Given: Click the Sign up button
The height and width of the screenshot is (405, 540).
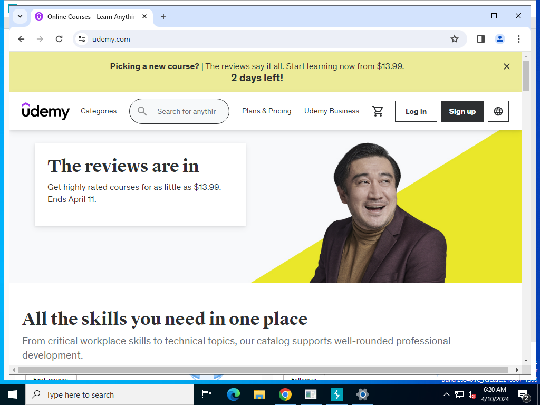Looking at the screenshot, I should 462,111.
